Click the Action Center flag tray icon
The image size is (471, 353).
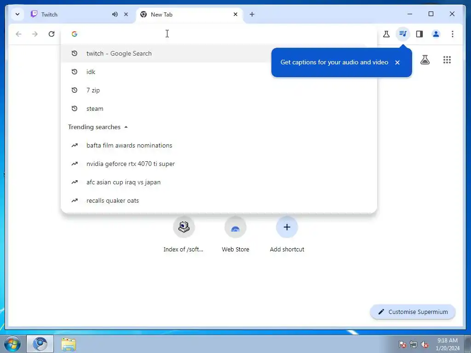402,344
